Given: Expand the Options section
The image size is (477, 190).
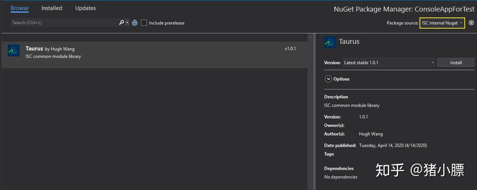Looking at the screenshot, I should 328,79.
